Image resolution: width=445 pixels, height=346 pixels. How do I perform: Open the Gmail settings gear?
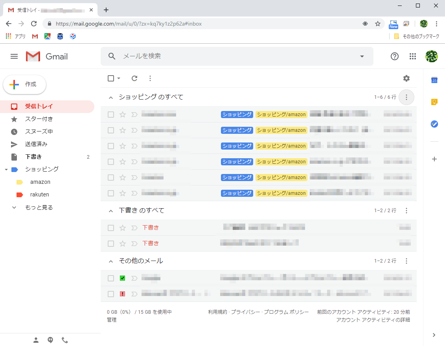(x=406, y=78)
